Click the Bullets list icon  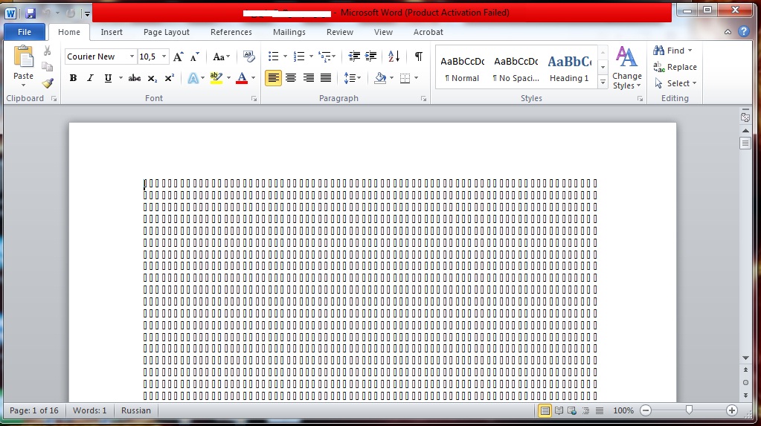tap(273, 57)
